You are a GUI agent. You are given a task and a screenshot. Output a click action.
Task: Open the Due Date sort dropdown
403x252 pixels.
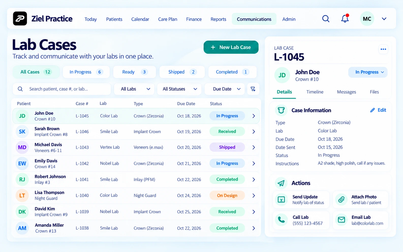tap(225, 89)
